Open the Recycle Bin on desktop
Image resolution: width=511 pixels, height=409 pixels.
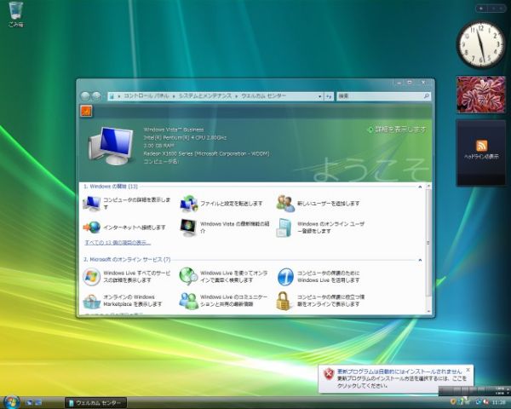(15, 13)
